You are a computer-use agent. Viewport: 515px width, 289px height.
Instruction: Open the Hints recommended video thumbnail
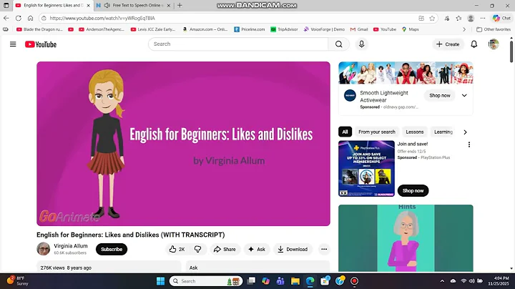(x=406, y=238)
